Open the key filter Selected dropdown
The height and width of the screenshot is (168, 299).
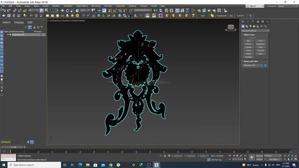tap(273, 155)
